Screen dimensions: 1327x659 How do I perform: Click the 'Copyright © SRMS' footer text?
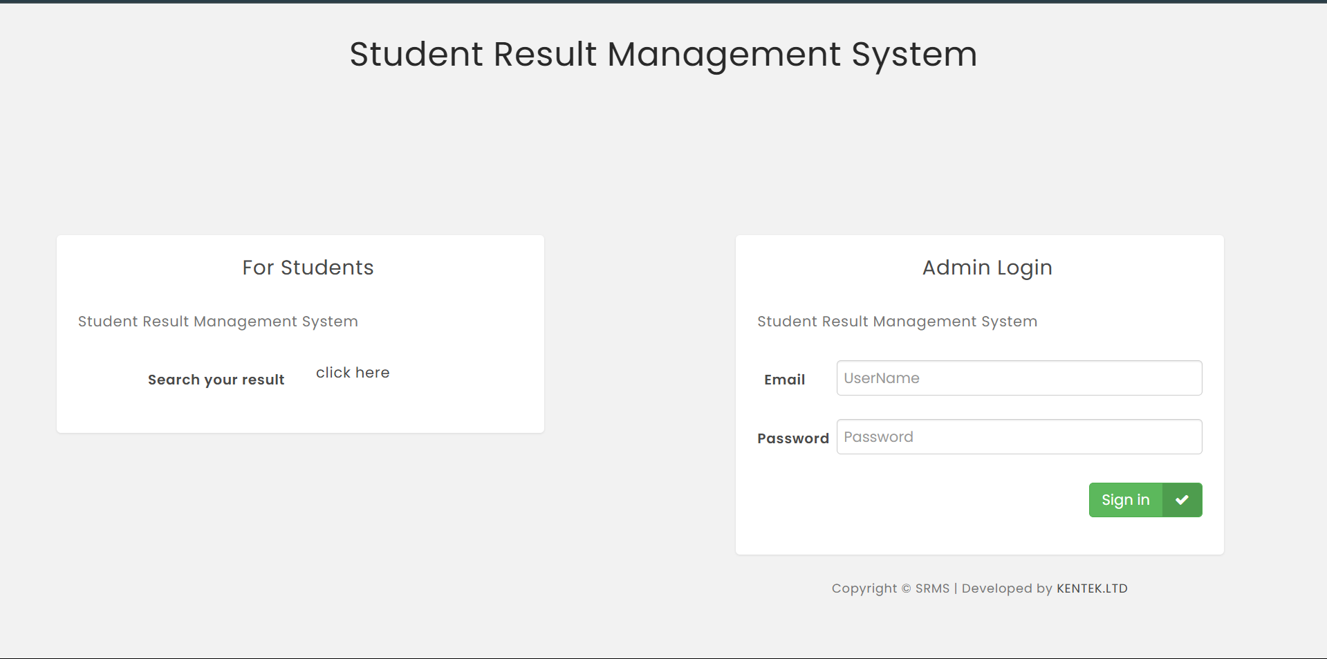click(x=890, y=588)
